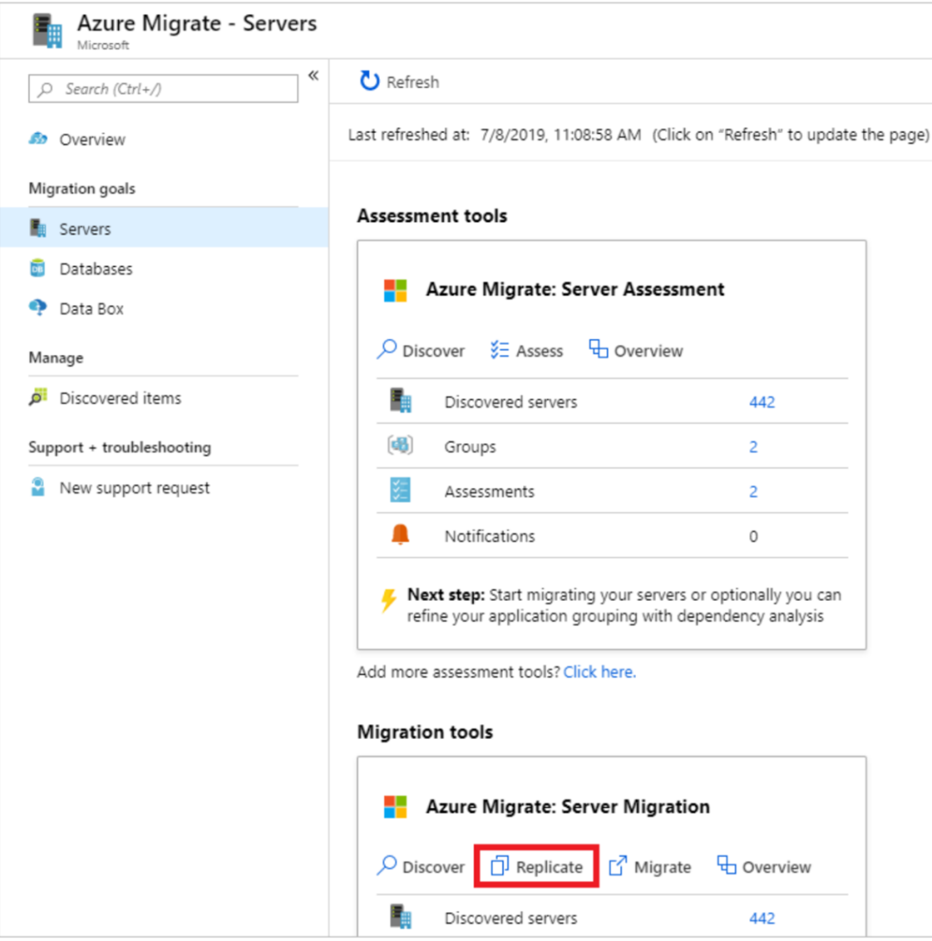Click Overview label in Server Assessment
932x941 pixels.
coord(648,351)
